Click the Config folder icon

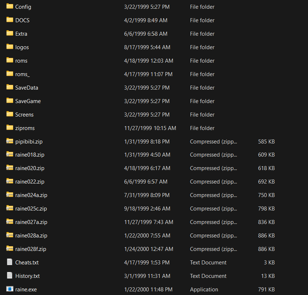coord(10,7)
